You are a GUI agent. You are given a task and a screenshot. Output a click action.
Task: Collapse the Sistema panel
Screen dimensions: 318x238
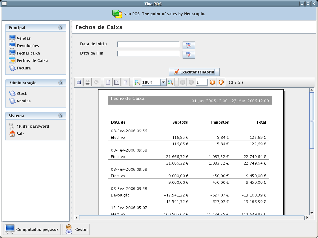[61, 116]
